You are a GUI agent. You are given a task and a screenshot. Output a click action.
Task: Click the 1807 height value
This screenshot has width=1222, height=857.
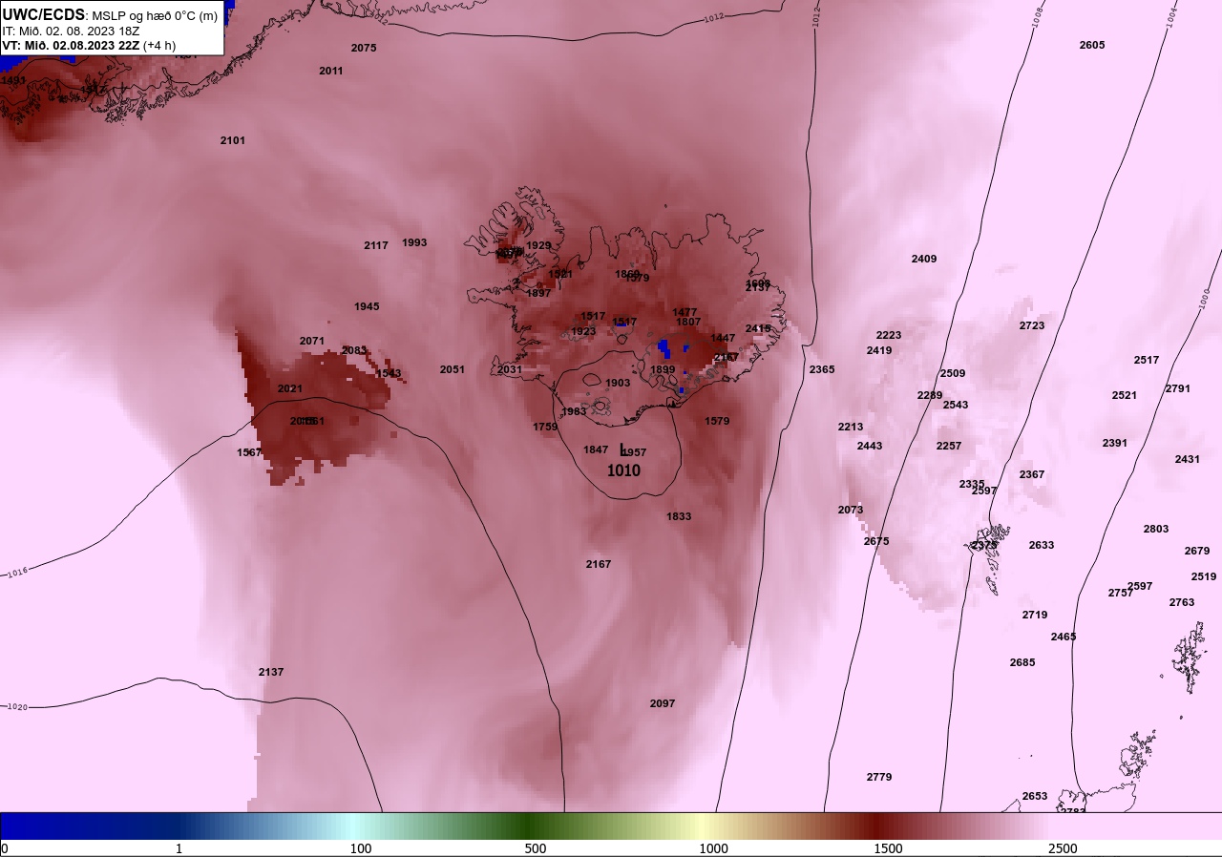coord(688,322)
